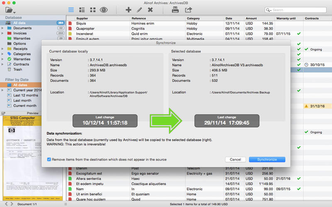Select Invoices red folder icon
This screenshot has height=207, width=332.
(9, 33)
